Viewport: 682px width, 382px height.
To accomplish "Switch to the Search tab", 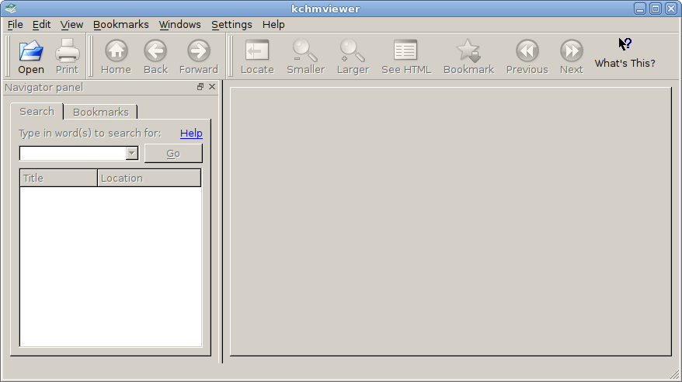I will [37, 111].
